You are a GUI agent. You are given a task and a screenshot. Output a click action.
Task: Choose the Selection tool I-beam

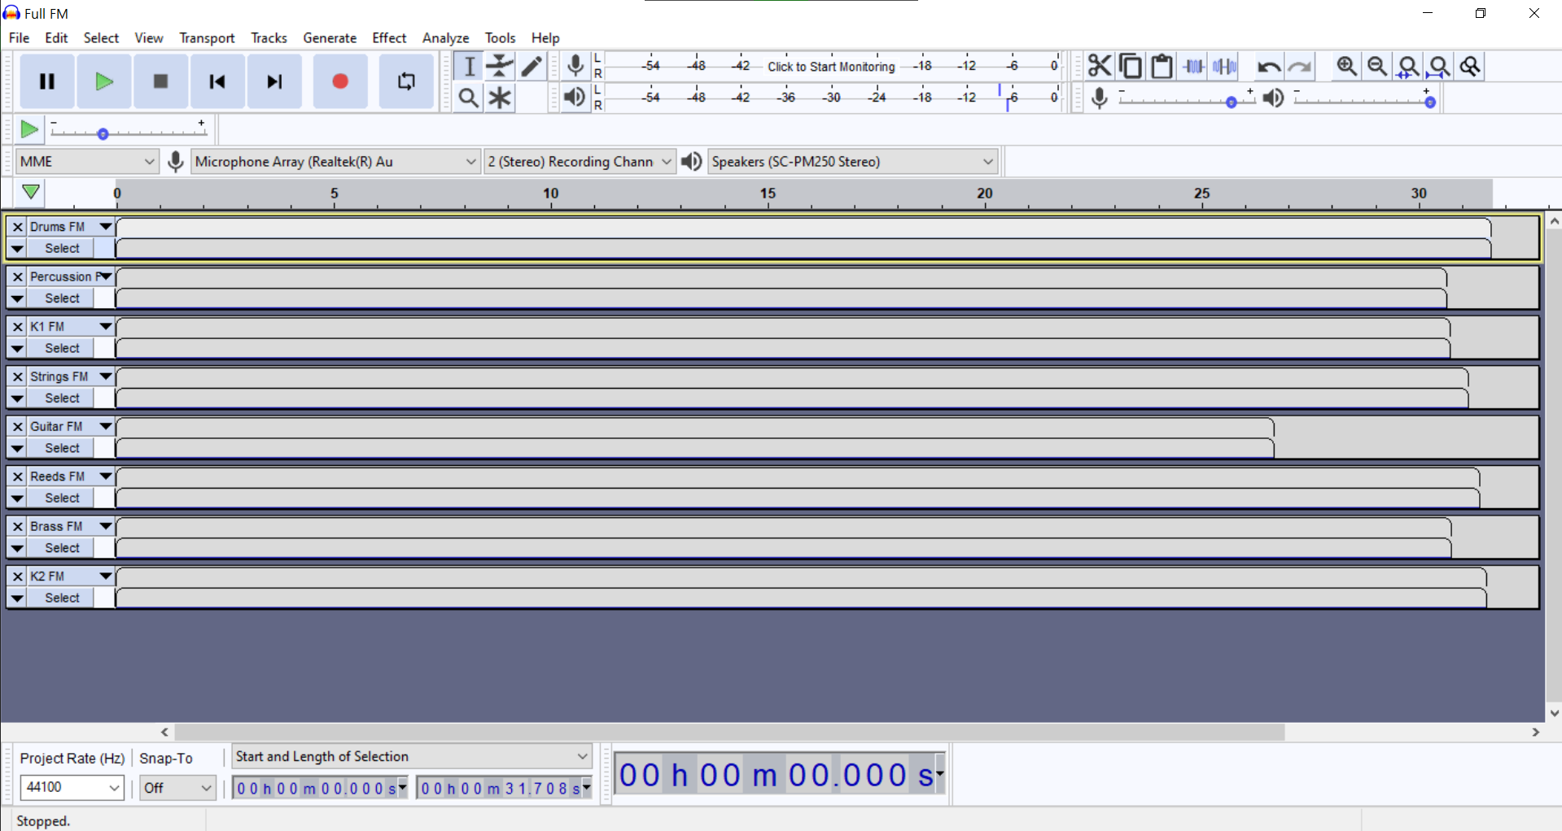(x=469, y=67)
